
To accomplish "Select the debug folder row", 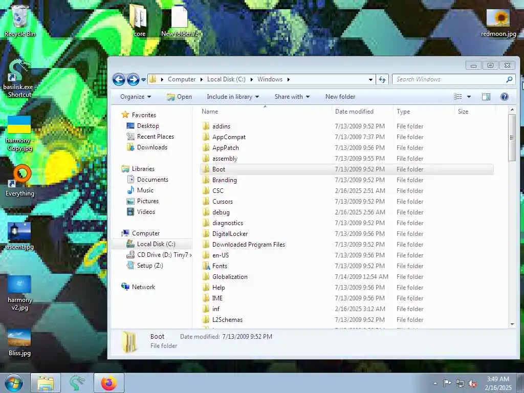I will pyautogui.click(x=347, y=212).
